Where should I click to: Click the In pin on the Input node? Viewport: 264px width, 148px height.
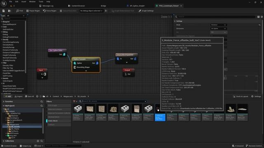click(45, 74)
